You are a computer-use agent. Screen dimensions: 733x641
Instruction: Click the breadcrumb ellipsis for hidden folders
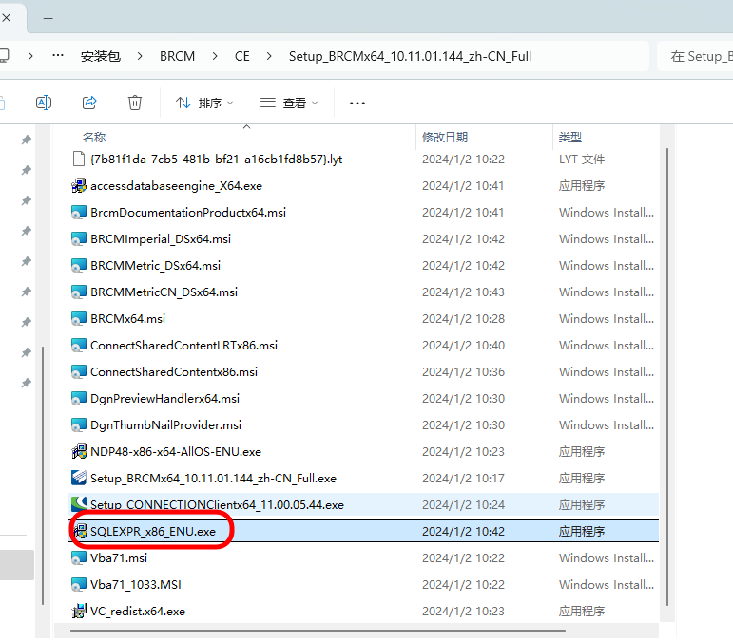click(58, 56)
